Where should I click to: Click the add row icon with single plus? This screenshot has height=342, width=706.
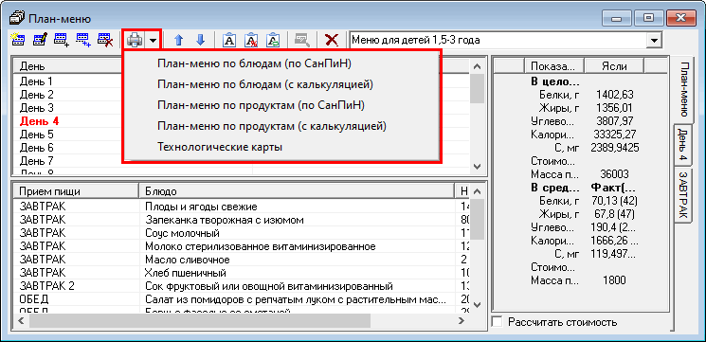point(62,40)
